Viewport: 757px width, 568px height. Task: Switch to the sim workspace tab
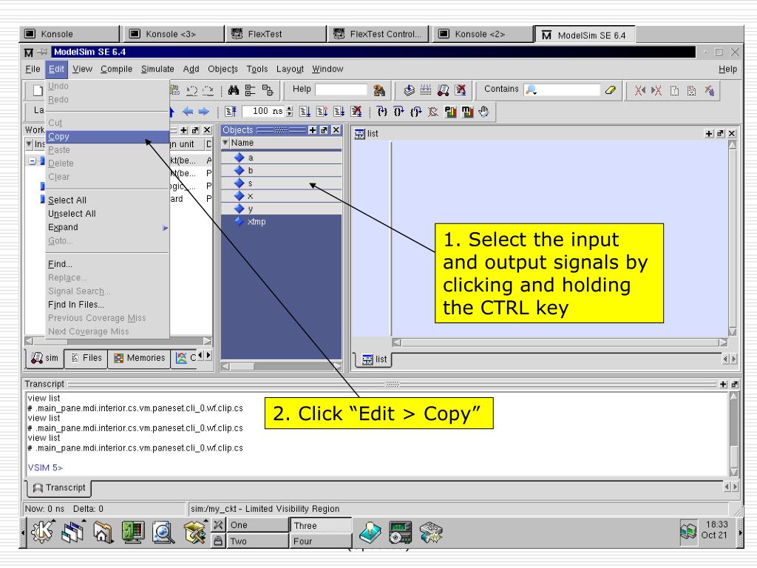click(44, 358)
